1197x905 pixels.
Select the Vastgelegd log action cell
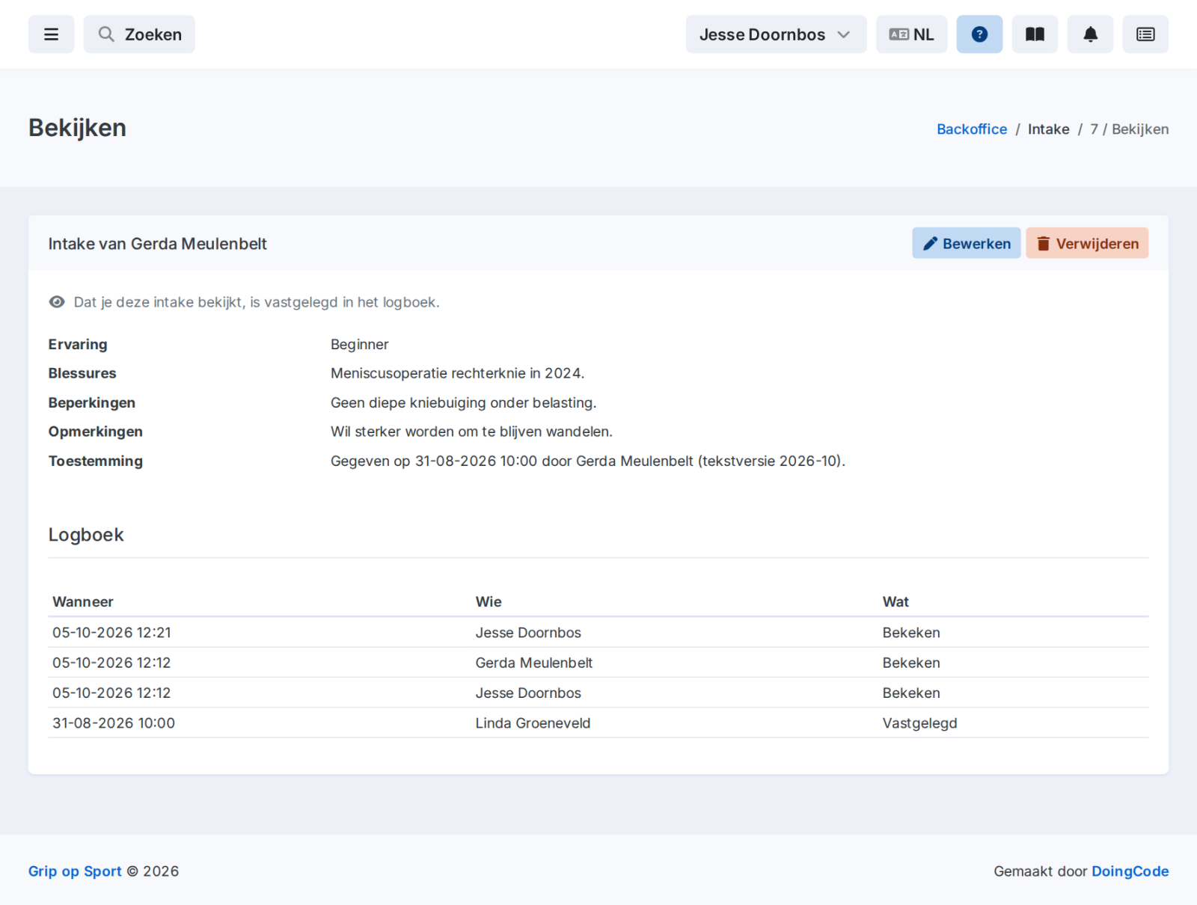(x=919, y=723)
